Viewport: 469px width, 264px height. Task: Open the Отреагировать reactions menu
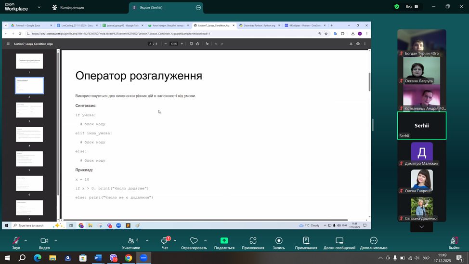tap(194, 242)
